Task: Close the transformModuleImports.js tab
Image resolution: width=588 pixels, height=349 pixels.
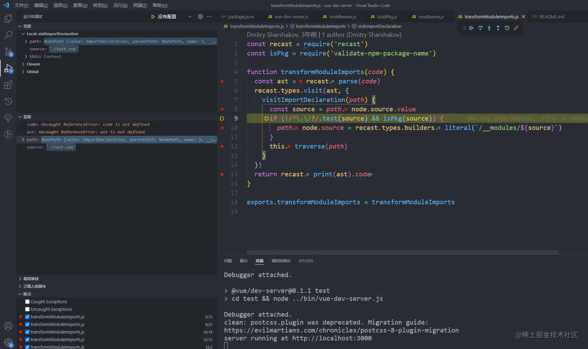Action: [x=523, y=17]
